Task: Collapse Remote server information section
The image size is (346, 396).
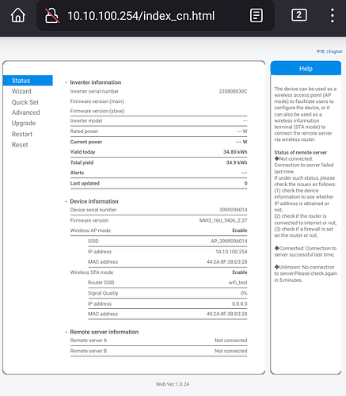Action: pyautogui.click(x=66, y=332)
